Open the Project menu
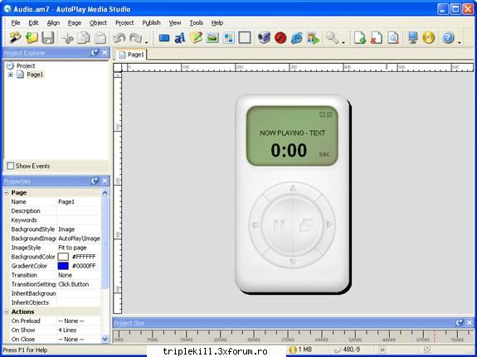Viewport: 477px width, 357px height. 124,23
